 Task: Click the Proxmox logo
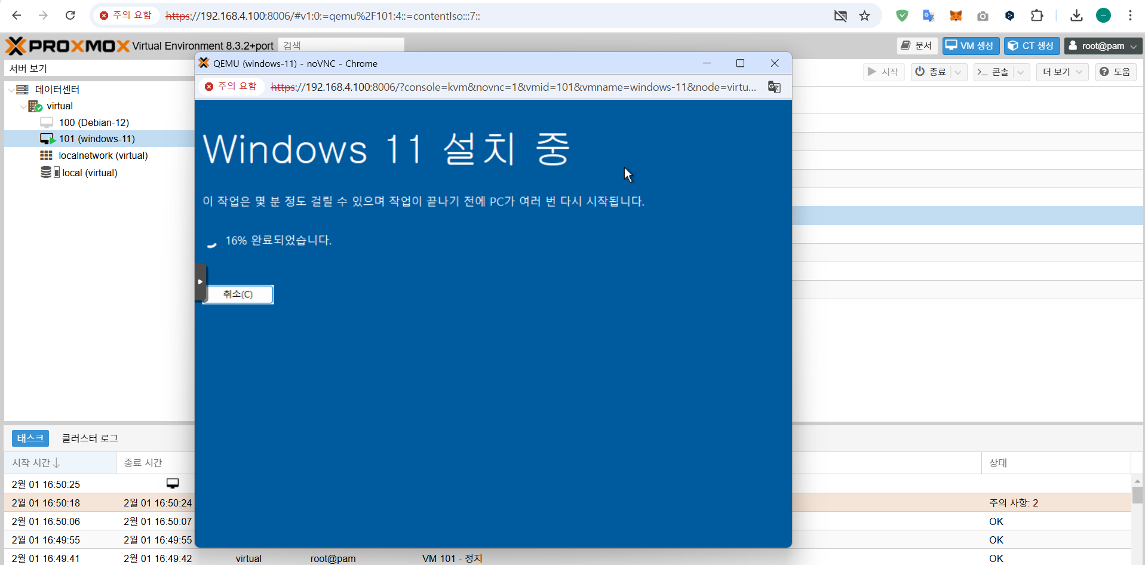click(67, 46)
